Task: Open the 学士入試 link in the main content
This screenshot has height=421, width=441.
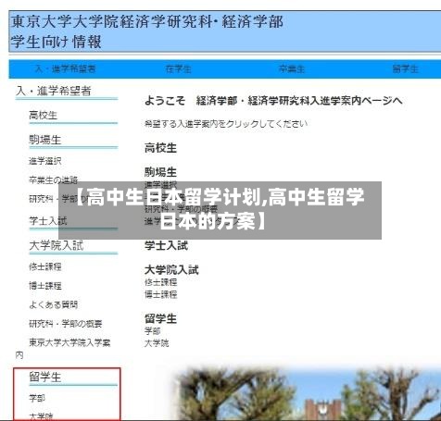Action: point(166,246)
